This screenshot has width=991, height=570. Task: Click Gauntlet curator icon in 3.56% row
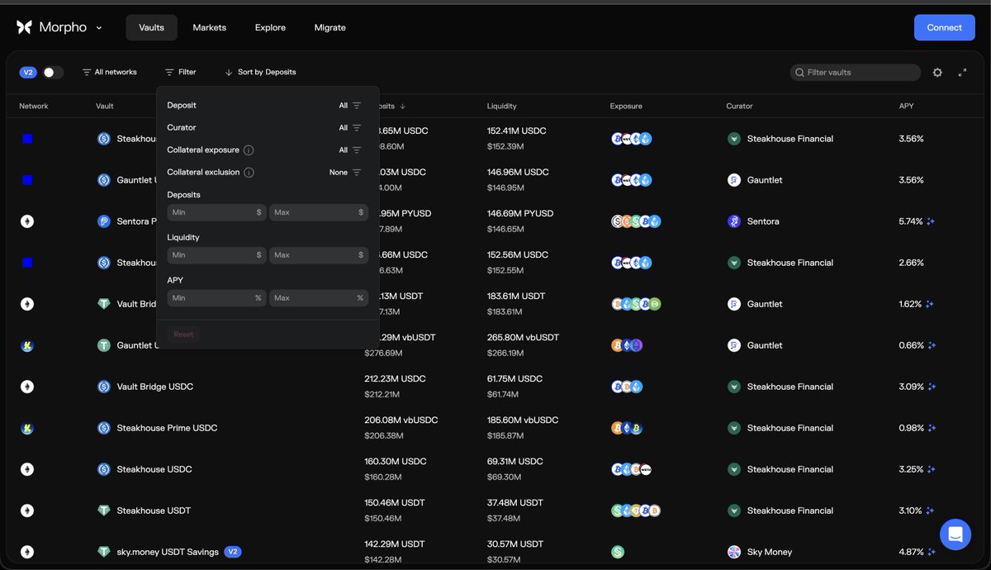[x=733, y=180]
